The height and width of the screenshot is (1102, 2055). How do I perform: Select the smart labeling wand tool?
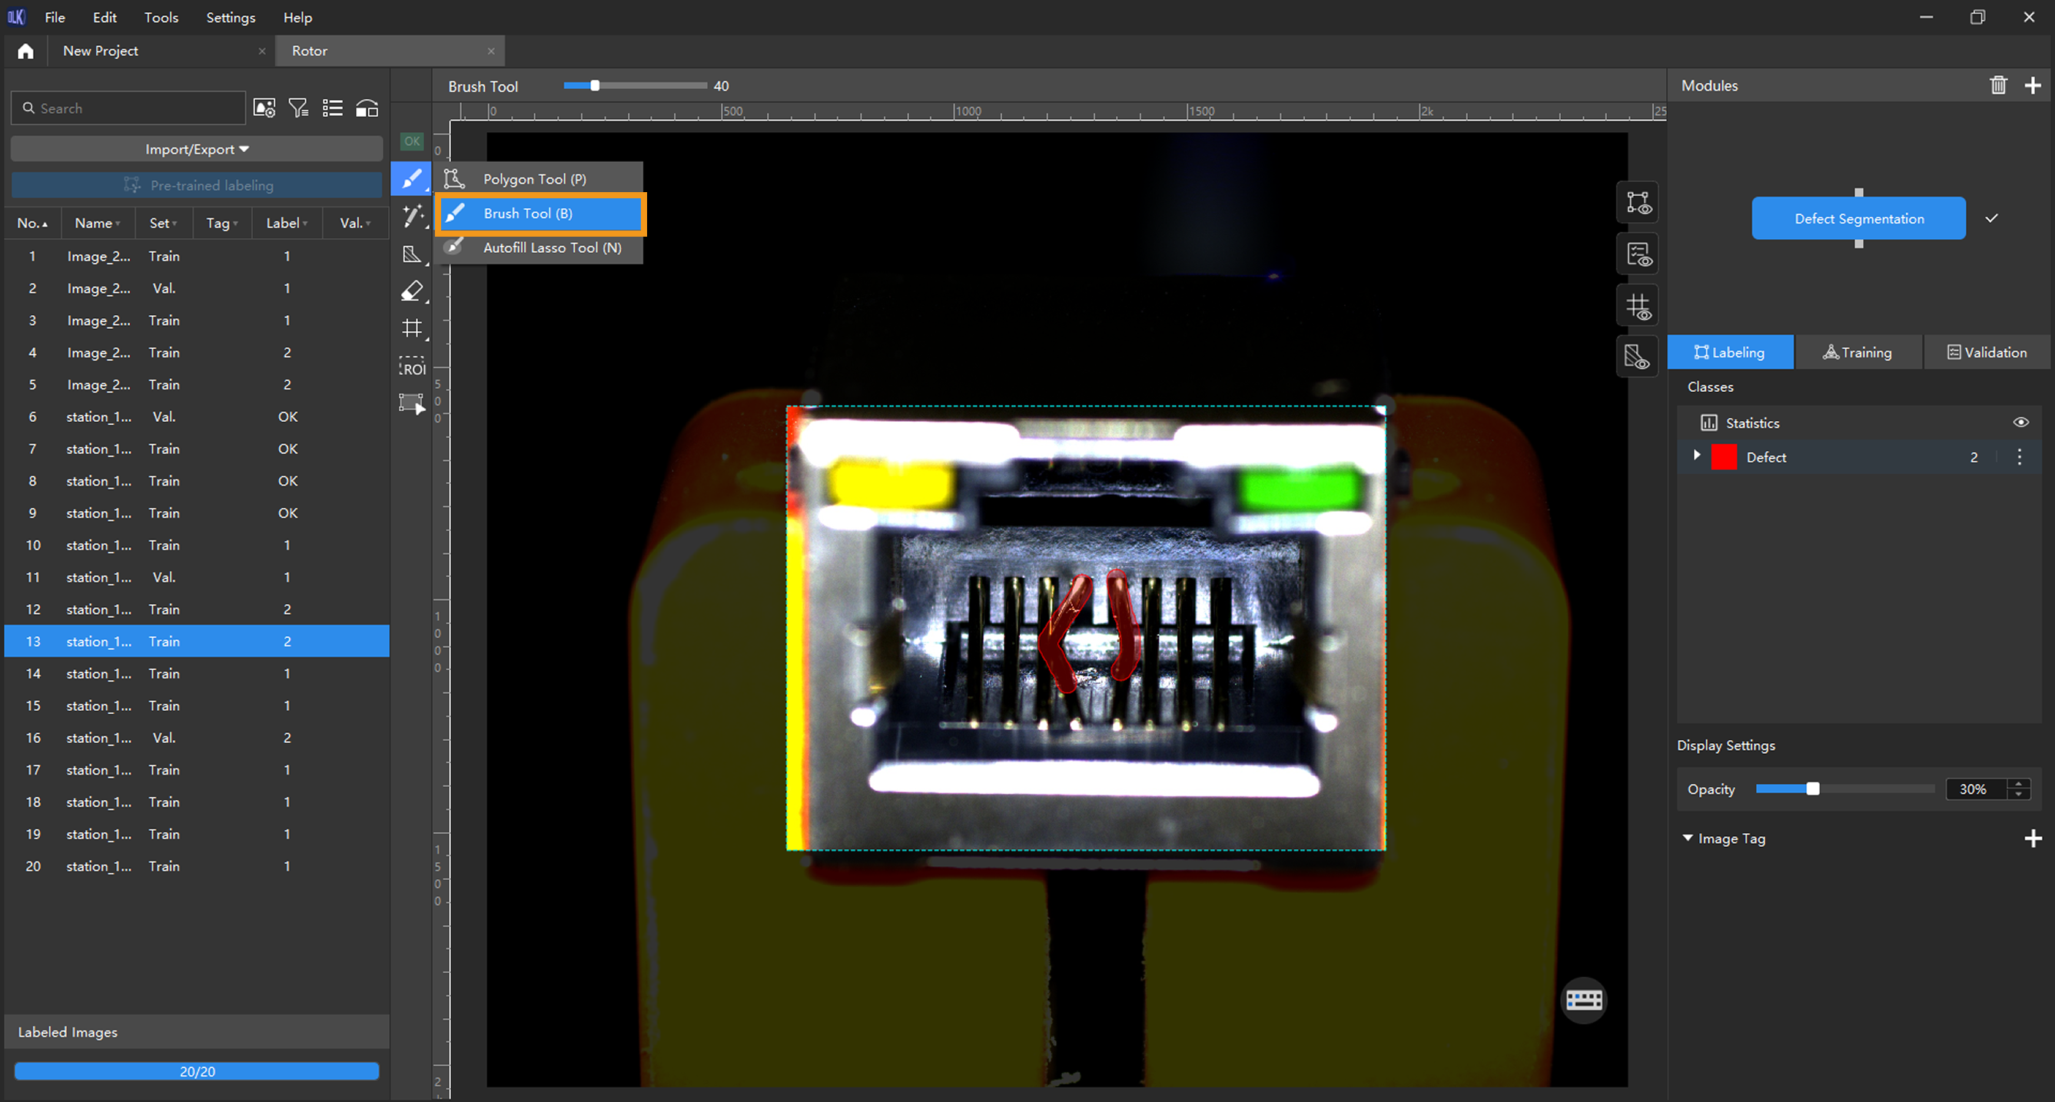[412, 215]
